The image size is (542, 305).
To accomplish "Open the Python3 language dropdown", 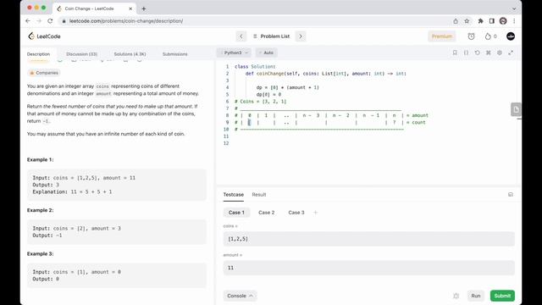I will (x=234, y=53).
